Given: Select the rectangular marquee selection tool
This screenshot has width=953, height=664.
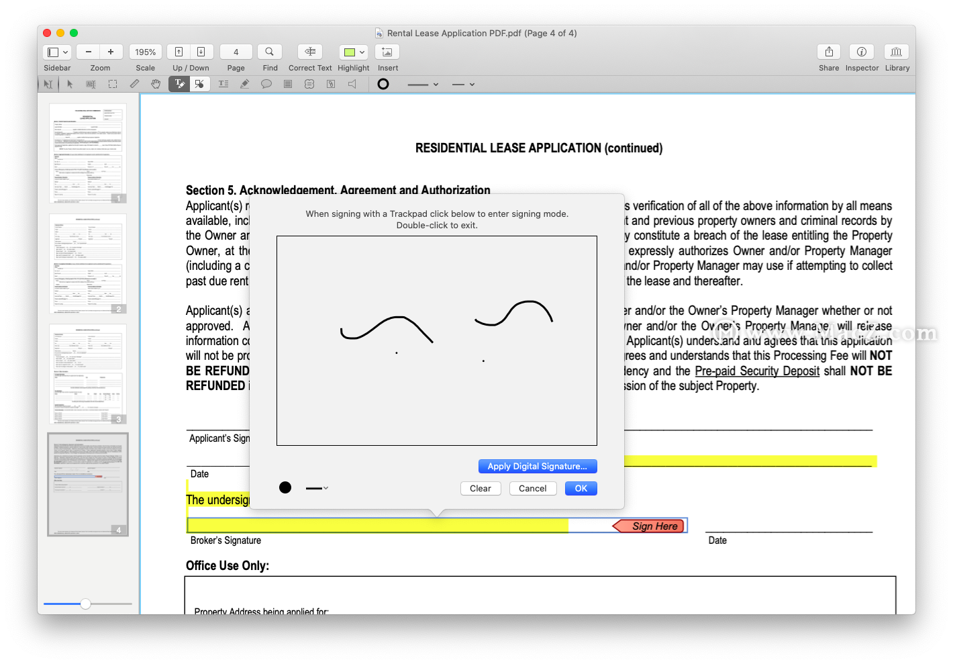Looking at the screenshot, I should pyautogui.click(x=113, y=84).
